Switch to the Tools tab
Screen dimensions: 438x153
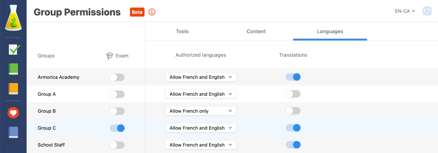[182, 32]
